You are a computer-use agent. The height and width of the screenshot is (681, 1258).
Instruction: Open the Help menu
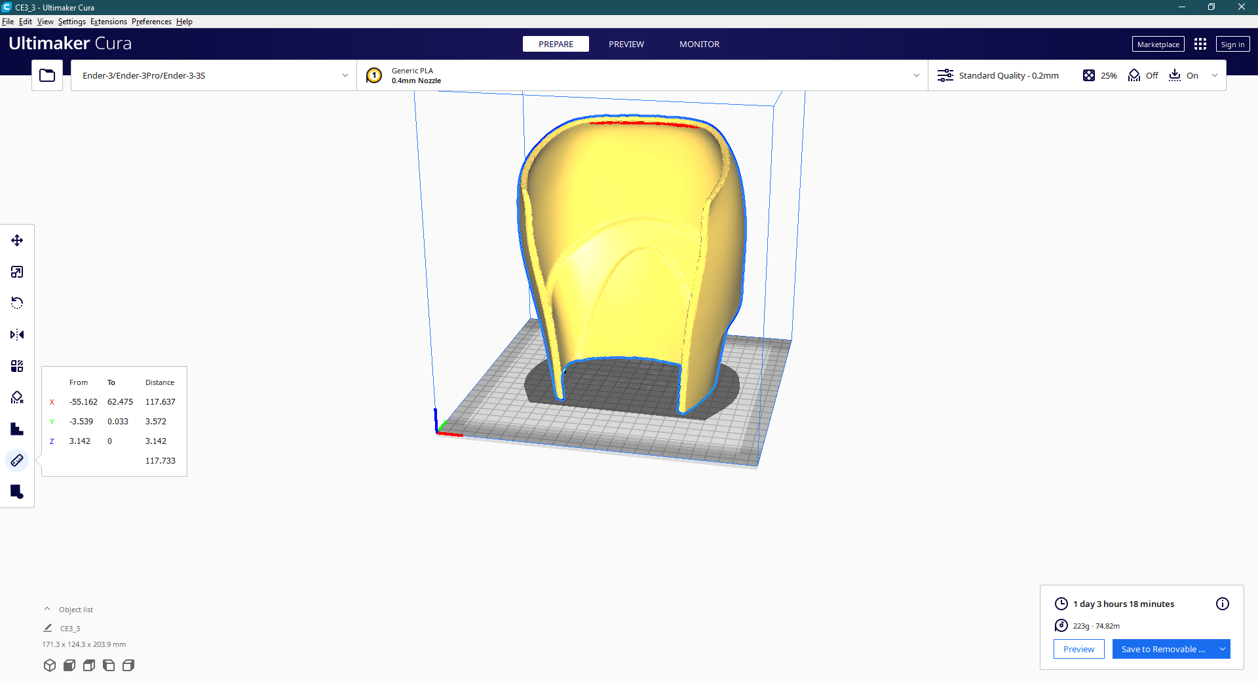click(184, 22)
